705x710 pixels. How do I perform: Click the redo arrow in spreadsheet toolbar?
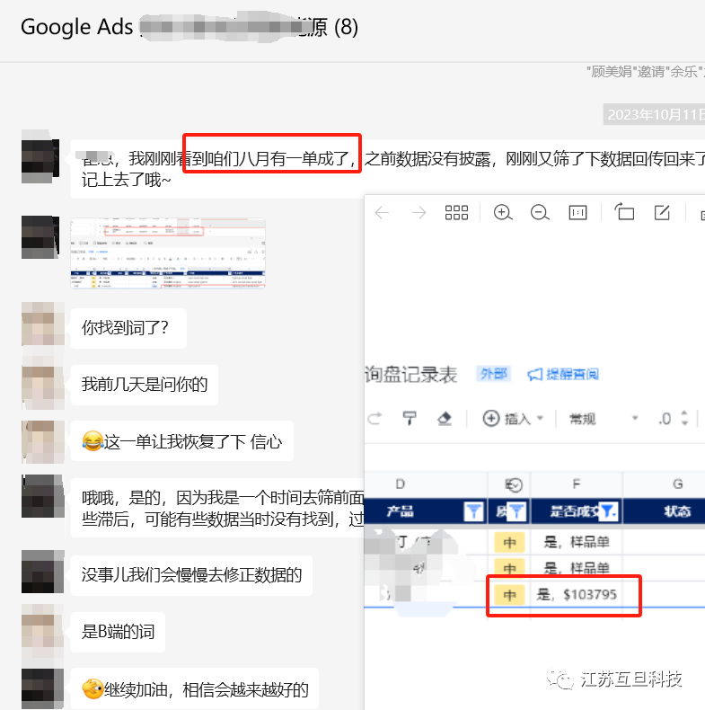375,418
